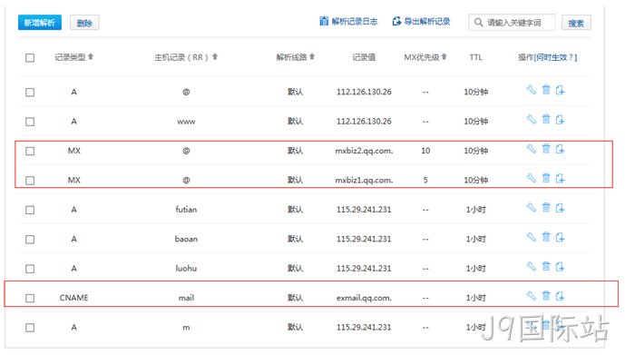Click record value exmail.qq.com.
Screen dimensions: 625x355
pyautogui.click(x=364, y=298)
